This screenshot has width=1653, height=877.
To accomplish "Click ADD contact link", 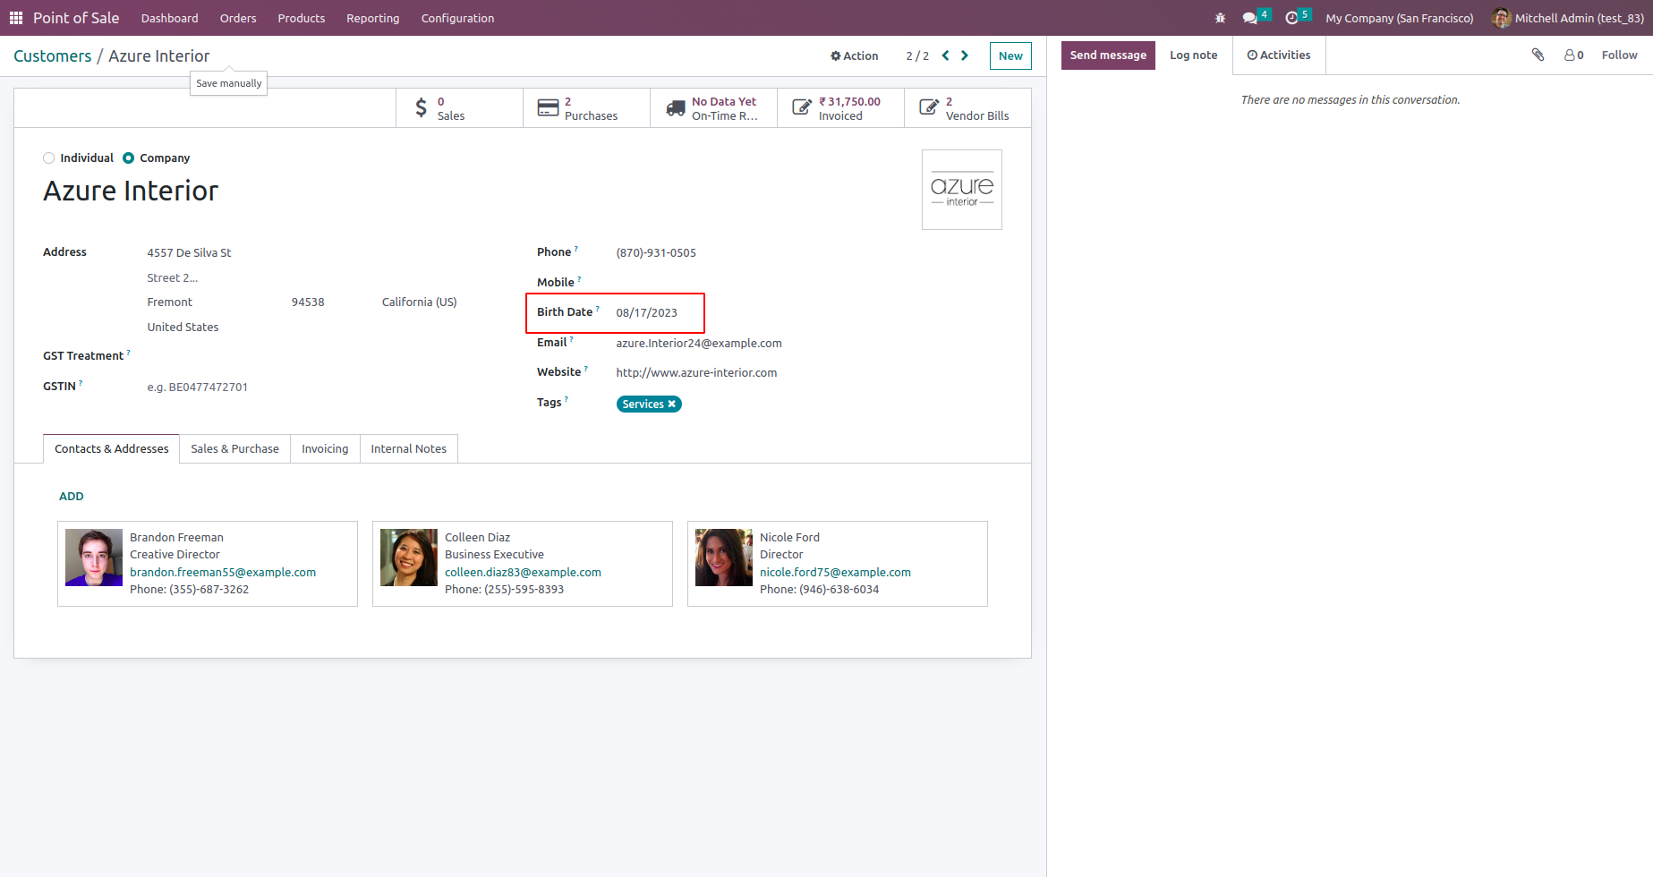I will [72, 497].
